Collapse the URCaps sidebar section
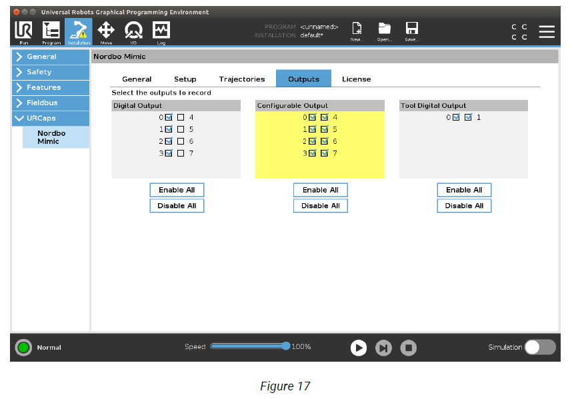Viewport: 578px width, 399px height. click(51, 119)
